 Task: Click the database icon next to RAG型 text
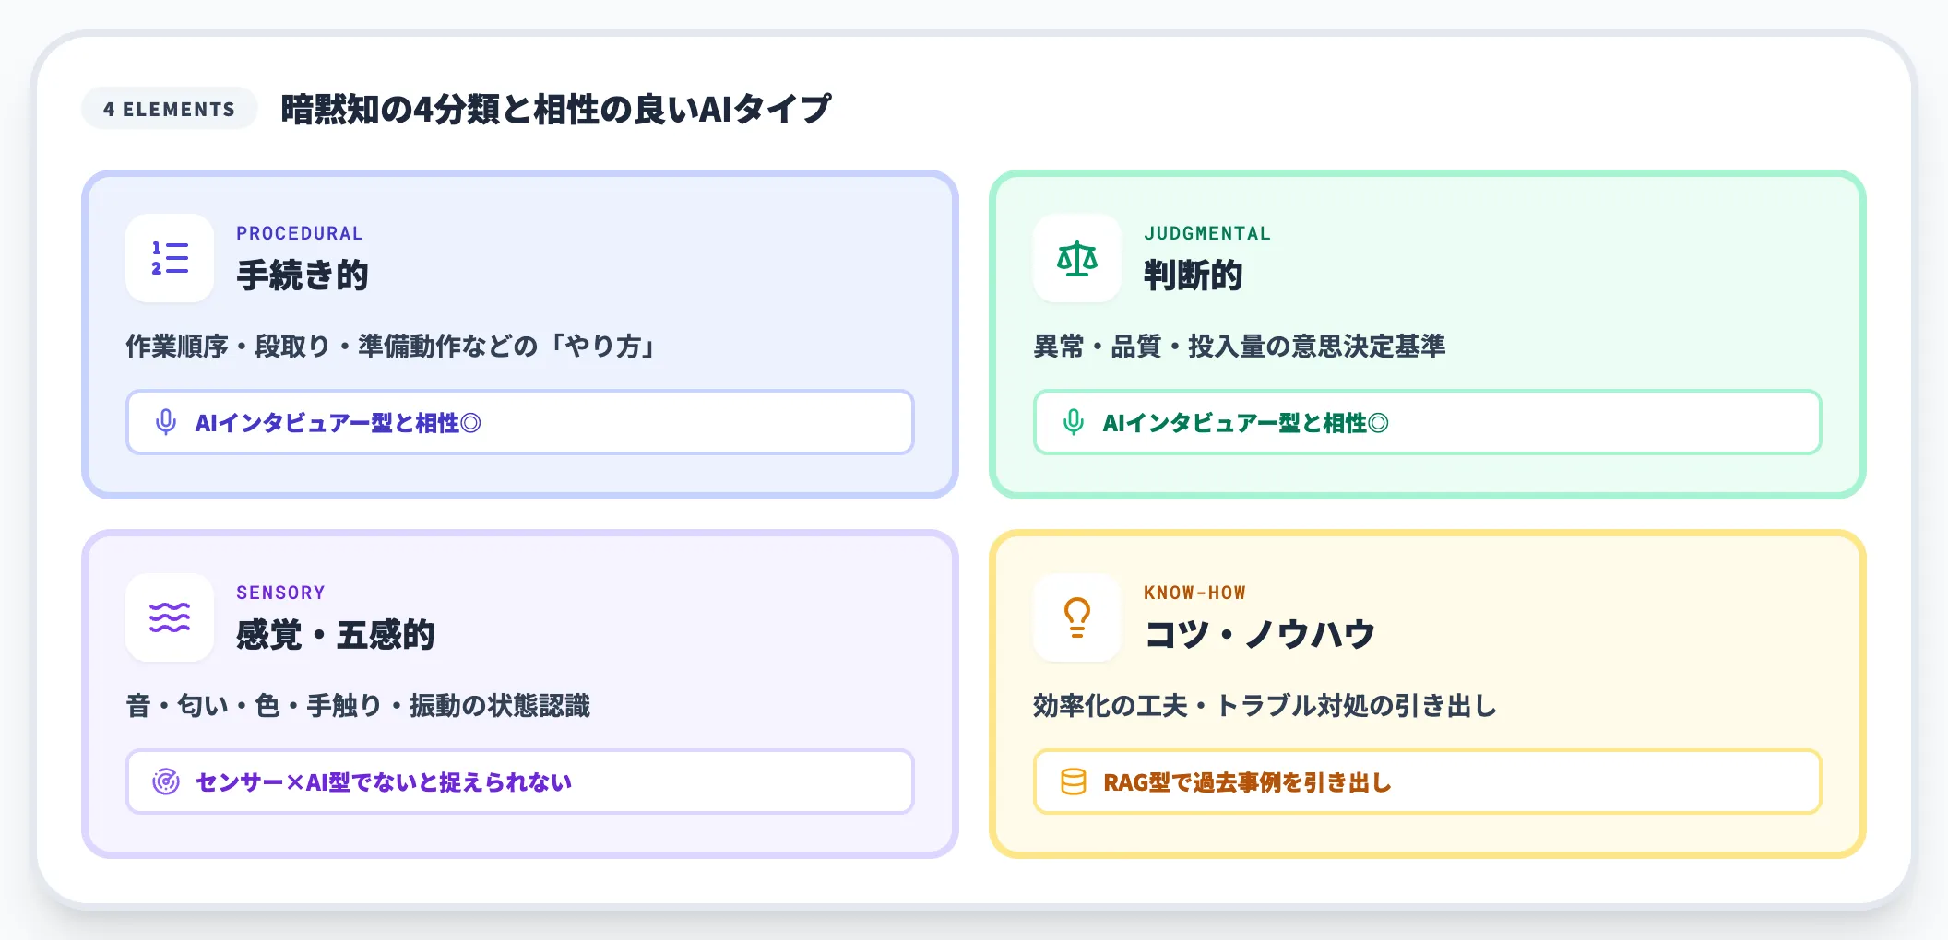point(1073,781)
